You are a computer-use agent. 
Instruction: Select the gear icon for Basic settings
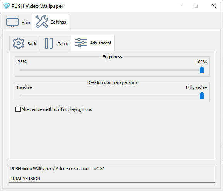tap(19, 43)
